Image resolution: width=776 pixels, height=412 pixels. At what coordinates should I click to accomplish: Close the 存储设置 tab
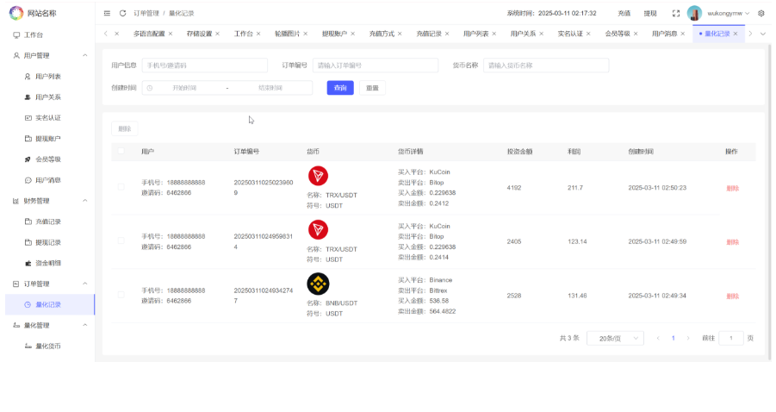tap(217, 34)
